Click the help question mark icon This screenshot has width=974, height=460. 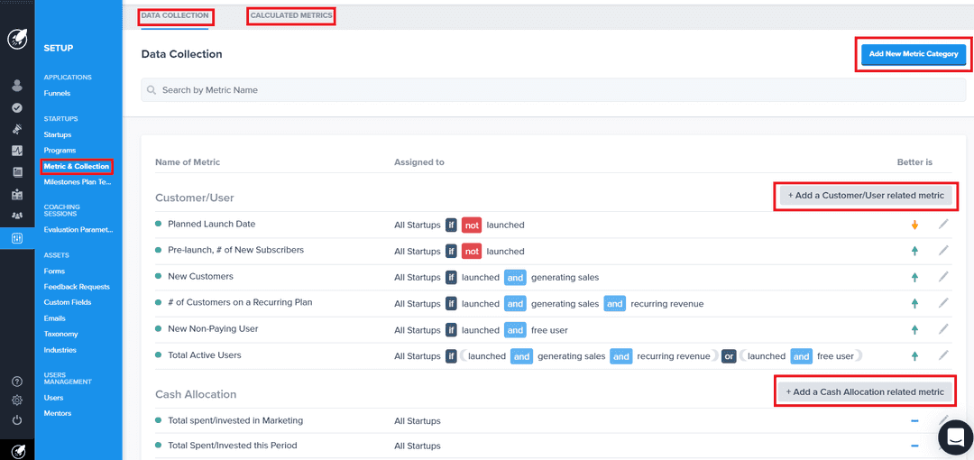coord(17,381)
